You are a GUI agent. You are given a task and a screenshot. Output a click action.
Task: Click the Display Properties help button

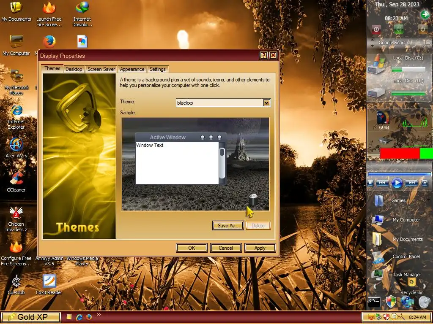(x=263, y=55)
